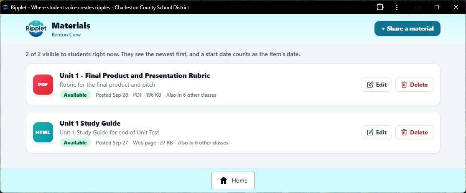Screen dimensions: 466x193
Task: Click 'Also in 6 other classes' on Rubric
Action: pos(191,95)
